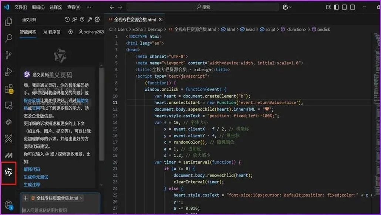The height and width of the screenshot is (215, 381).
Task: Open chat history in Tongyi Lingma panel
Action: coord(67,20)
